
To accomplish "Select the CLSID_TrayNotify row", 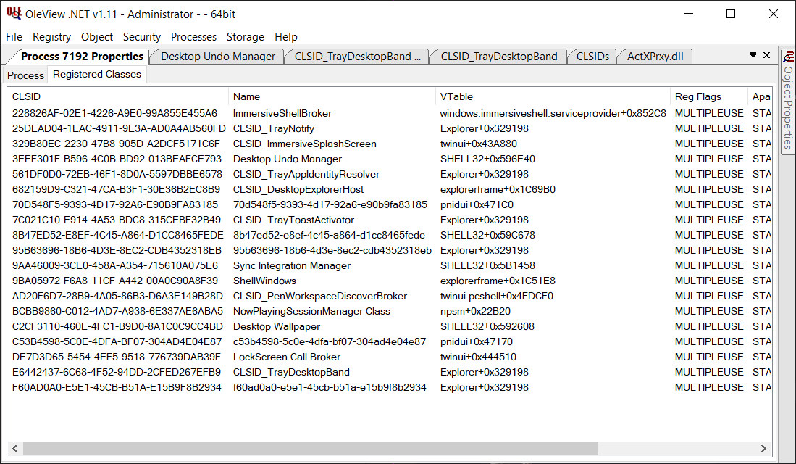I will tap(390, 128).
